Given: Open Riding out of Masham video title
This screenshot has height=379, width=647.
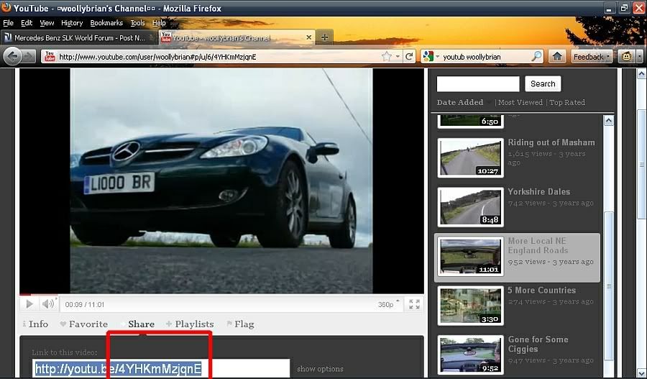Looking at the screenshot, I should coord(551,142).
